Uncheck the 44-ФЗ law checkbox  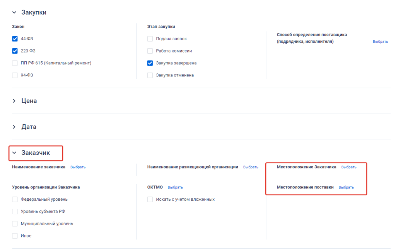tap(15, 39)
